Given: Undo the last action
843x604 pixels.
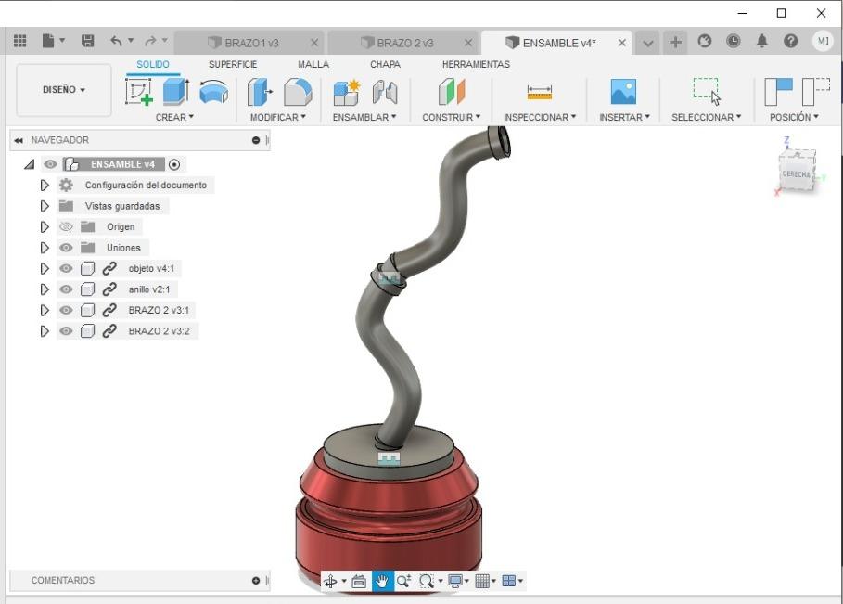Looking at the screenshot, I should pyautogui.click(x=116, y=41).
